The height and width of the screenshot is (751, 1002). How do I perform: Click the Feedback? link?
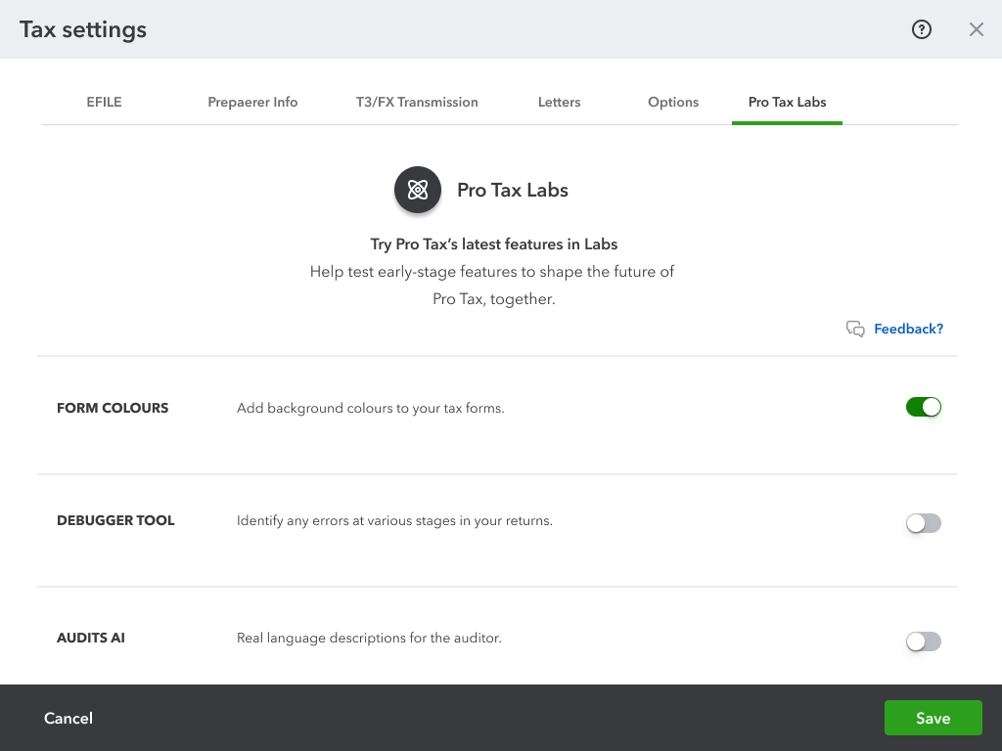click(908, 329)
